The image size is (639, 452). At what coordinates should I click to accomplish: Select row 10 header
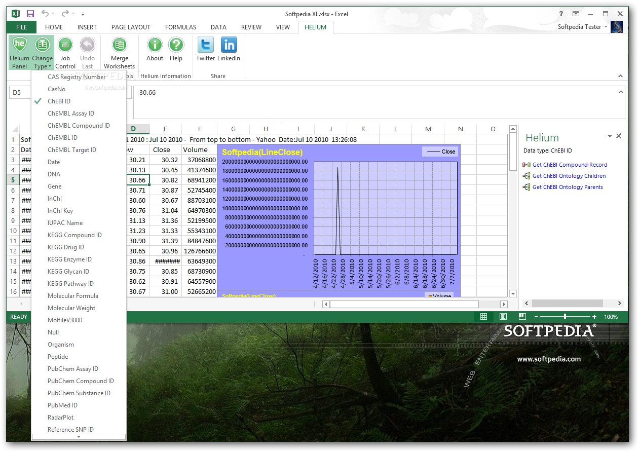[x=13, y=231]
